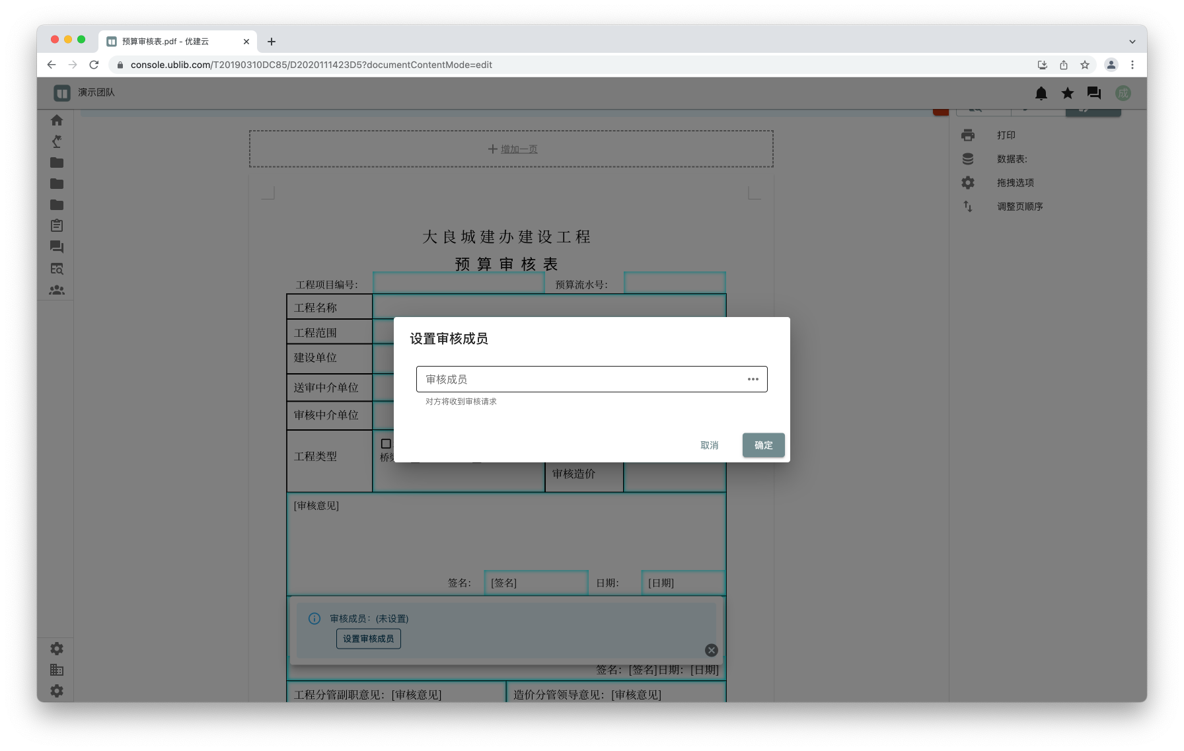Click the 打印 printer icon

968,135
